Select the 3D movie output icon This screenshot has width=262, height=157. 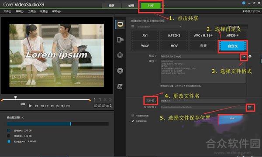pos(120,86)
